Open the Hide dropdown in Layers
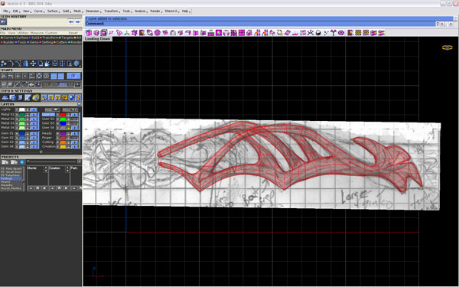This screenshot has width=459, height=287. pyautogui.click(x=52, y=109)
